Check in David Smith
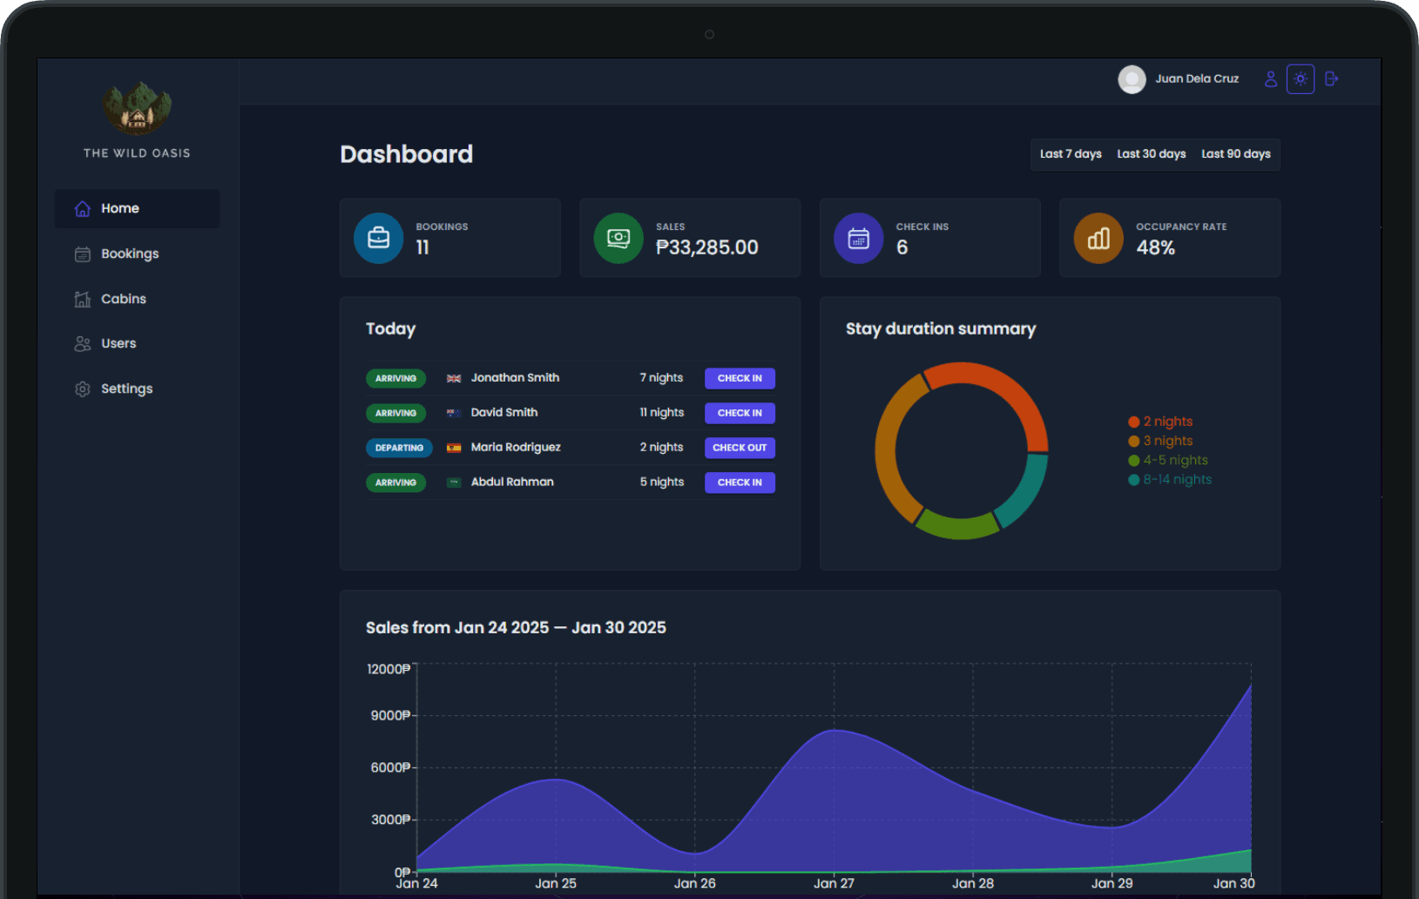 tap(740, 413)
